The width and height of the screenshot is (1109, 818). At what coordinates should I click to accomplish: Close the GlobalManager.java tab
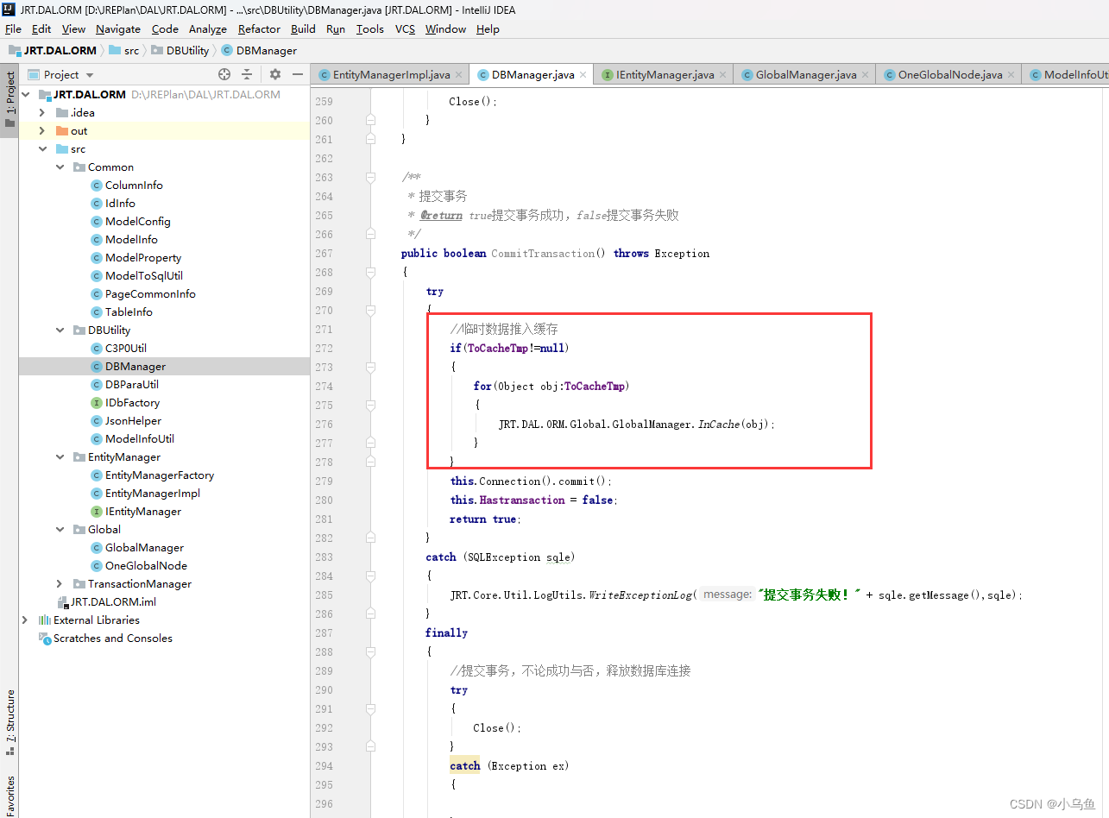click(x=866, y=75)
